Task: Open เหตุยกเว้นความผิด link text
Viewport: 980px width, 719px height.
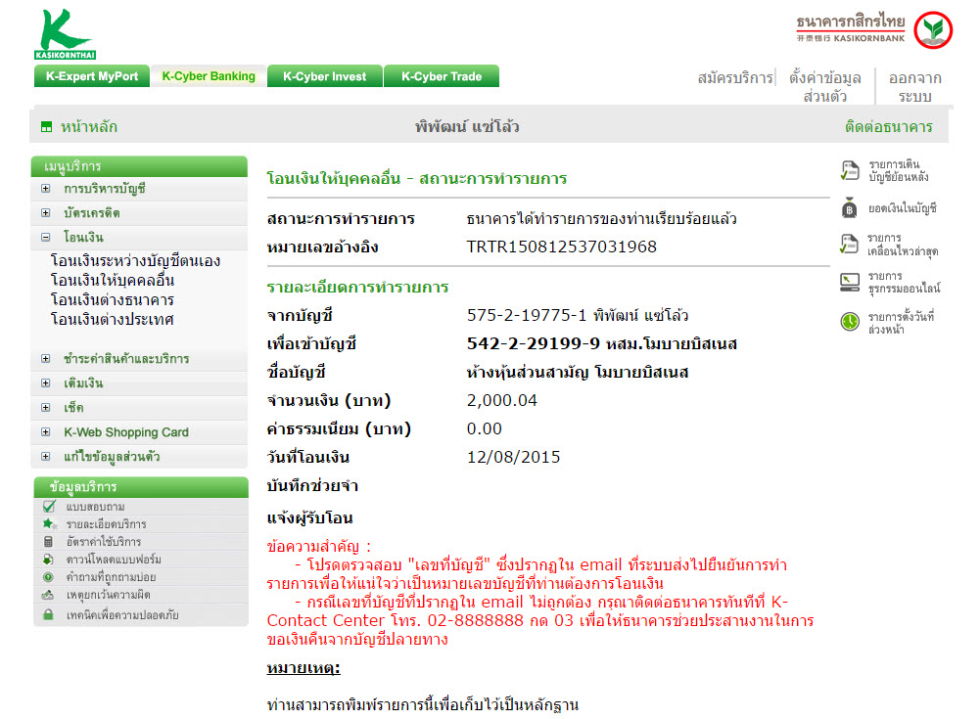Action: (108, 595)
